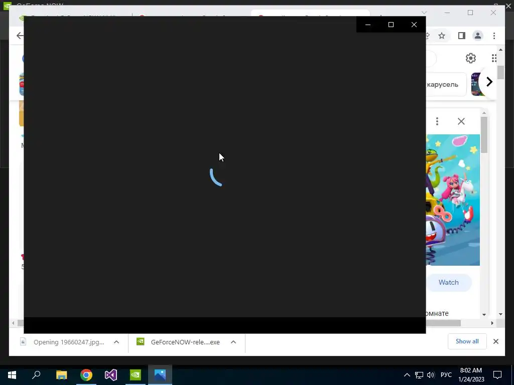Select the Photos app taskbar icon
This screenshot has width=514, height=385.
[x=160, y=375]
